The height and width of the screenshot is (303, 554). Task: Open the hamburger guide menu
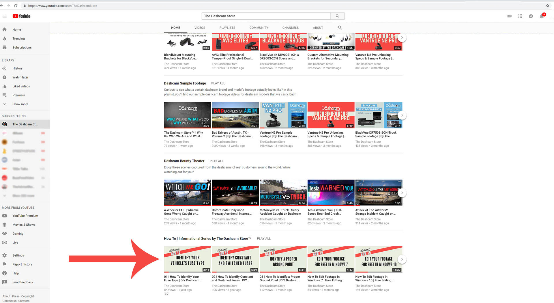[x=4, y=16]
